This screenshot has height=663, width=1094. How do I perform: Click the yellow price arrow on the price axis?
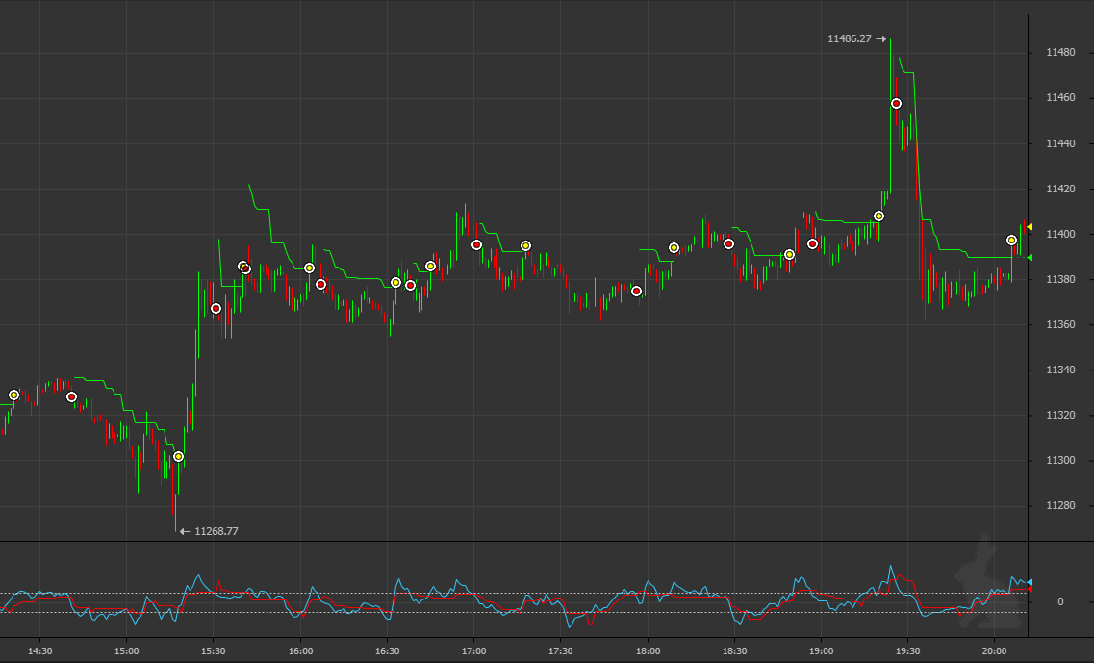(1030, 227)
